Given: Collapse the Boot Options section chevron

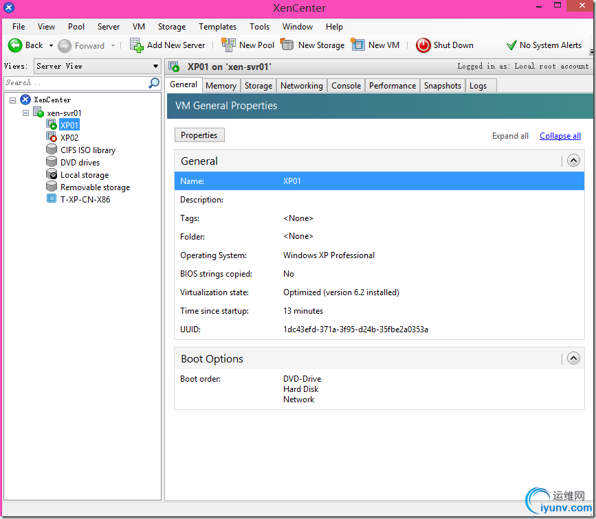Looking at the screenshot, I should [x=573, y=358].
